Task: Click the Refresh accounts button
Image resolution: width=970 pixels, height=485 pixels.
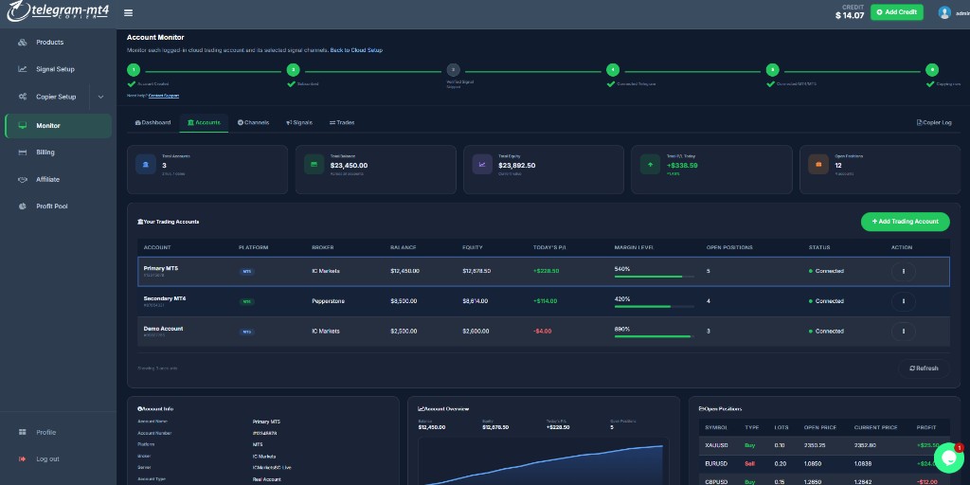Action: [924, 368]
